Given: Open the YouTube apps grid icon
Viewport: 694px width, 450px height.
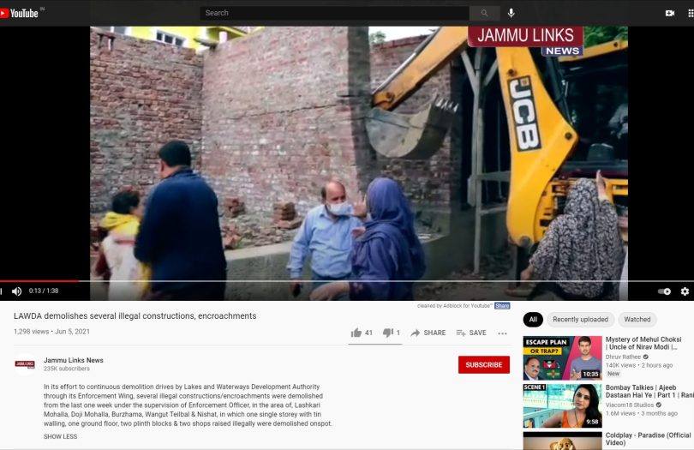Looking at the screenshot, I should (691, 14).
